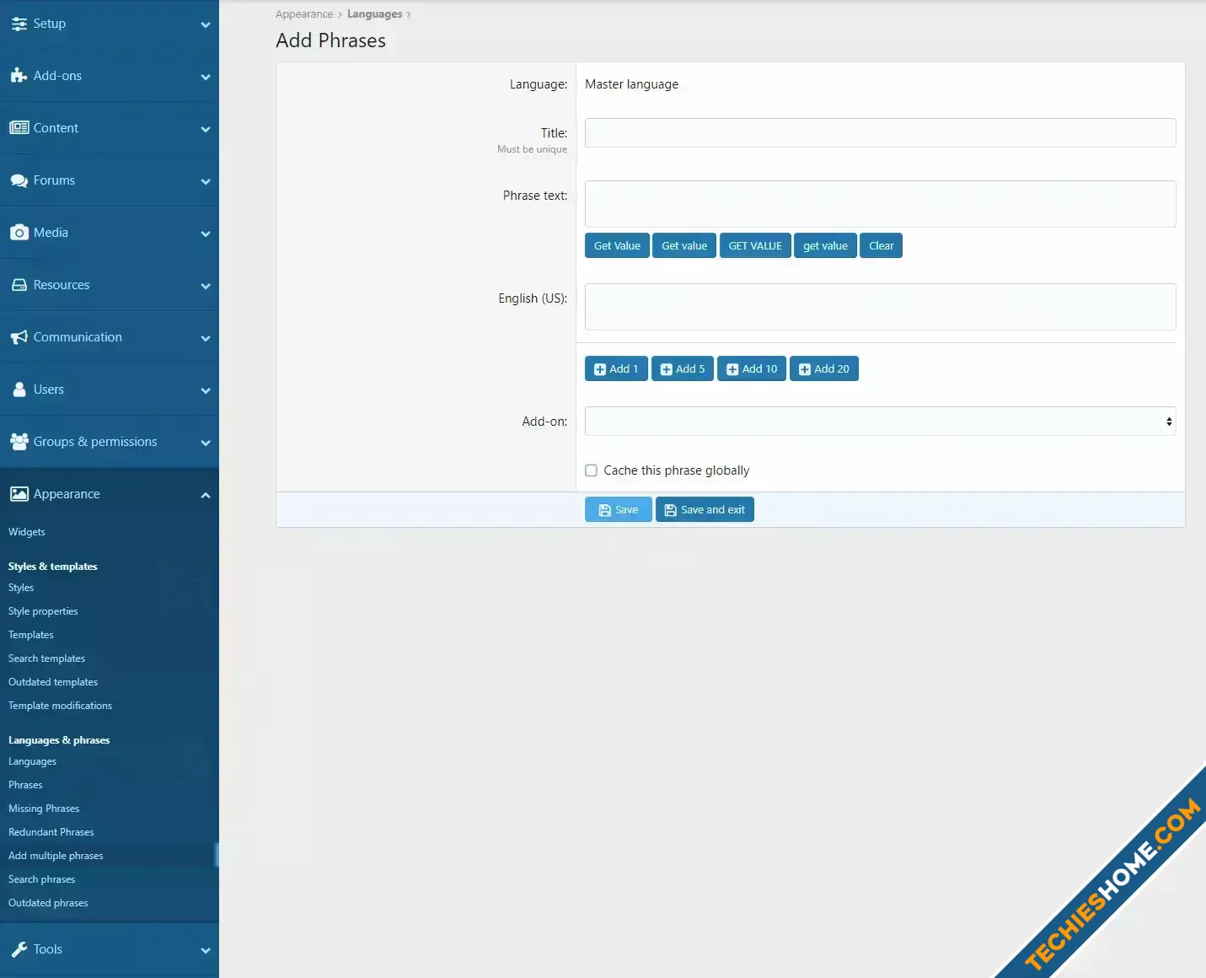Viewport: 1206px width, 978px height.
Task: Expand the Add-ons section chevron
Action: 206,78
